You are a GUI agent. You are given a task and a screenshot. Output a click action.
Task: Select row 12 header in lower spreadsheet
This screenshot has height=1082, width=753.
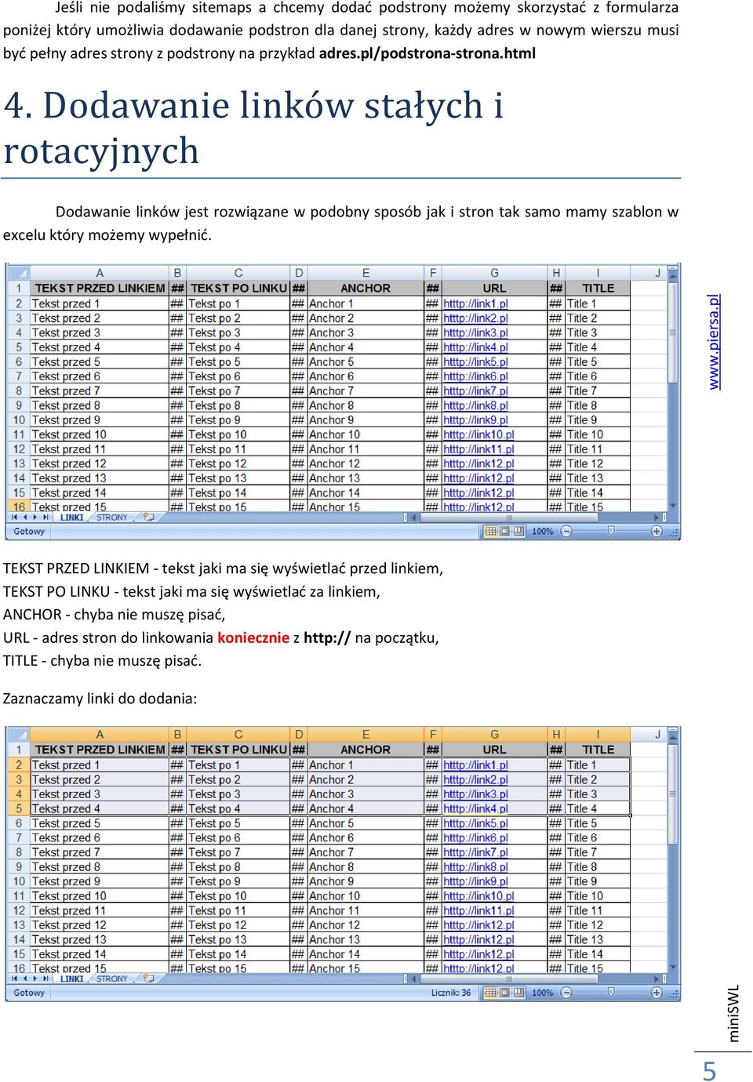(x=19, y=911)
